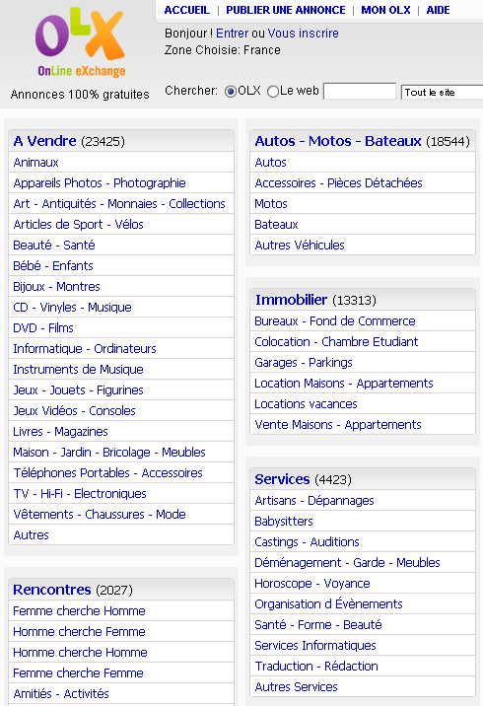Open the Rencontres category heading
Screen dimensions: 483x706
[x=52, y=590]
